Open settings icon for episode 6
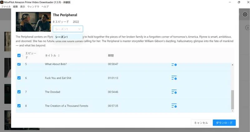 click(x=174, y=78)
